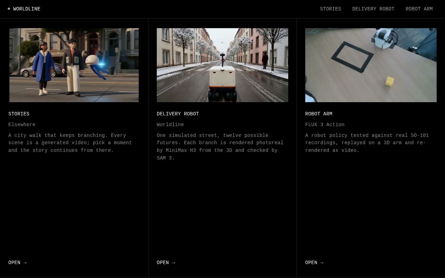Image resolution: width=445 pixels, height=278 pixels.
Task: Open DELIVERY ROBOT in top navigation
Action: pos(373,9)
